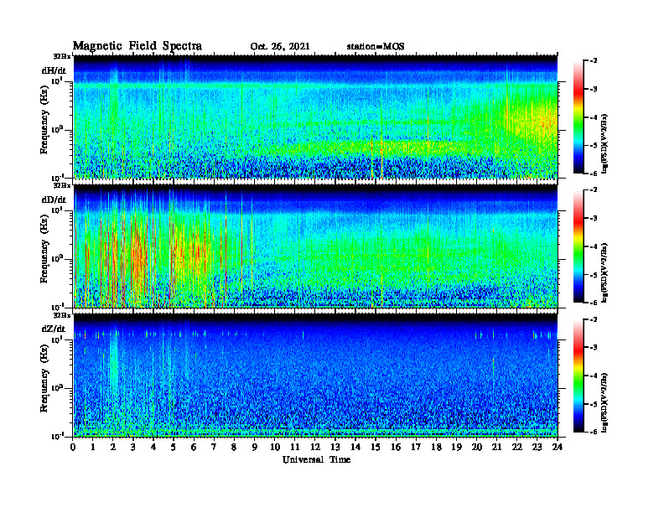Click the 10^0 frequency tick of dH/dt panel

coord(57,130)
